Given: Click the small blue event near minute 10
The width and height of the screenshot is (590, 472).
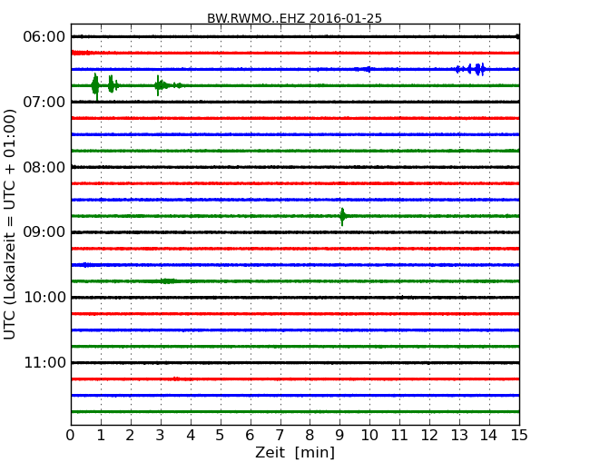Looking at the screenshot, I should (x=366, y=69).
